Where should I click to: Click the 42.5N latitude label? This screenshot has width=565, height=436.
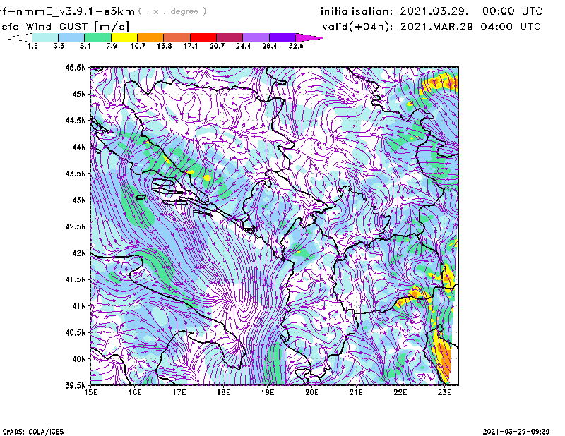tap(76, 226)
